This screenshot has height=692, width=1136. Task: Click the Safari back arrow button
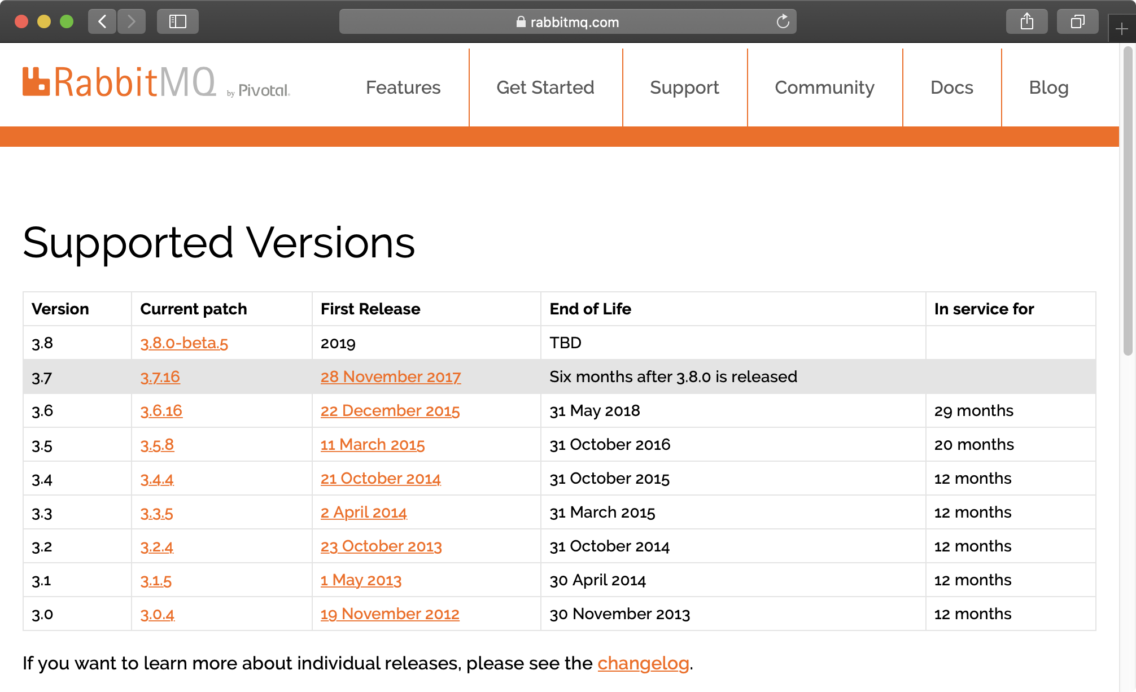click(x=102, y=21)
